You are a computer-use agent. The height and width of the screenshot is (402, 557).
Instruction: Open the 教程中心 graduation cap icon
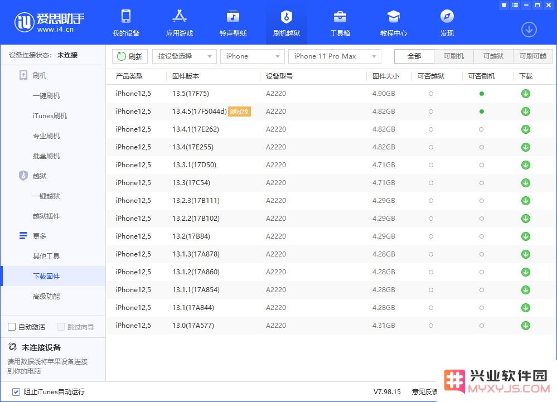coord(394,17)
